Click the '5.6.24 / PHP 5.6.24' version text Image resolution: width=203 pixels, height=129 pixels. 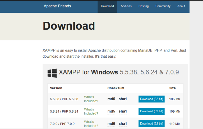click(64, 111)
